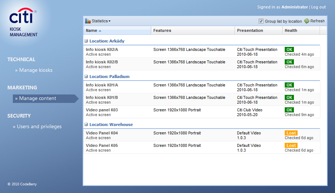
Task: Click the Health column header
Action: 301,30
